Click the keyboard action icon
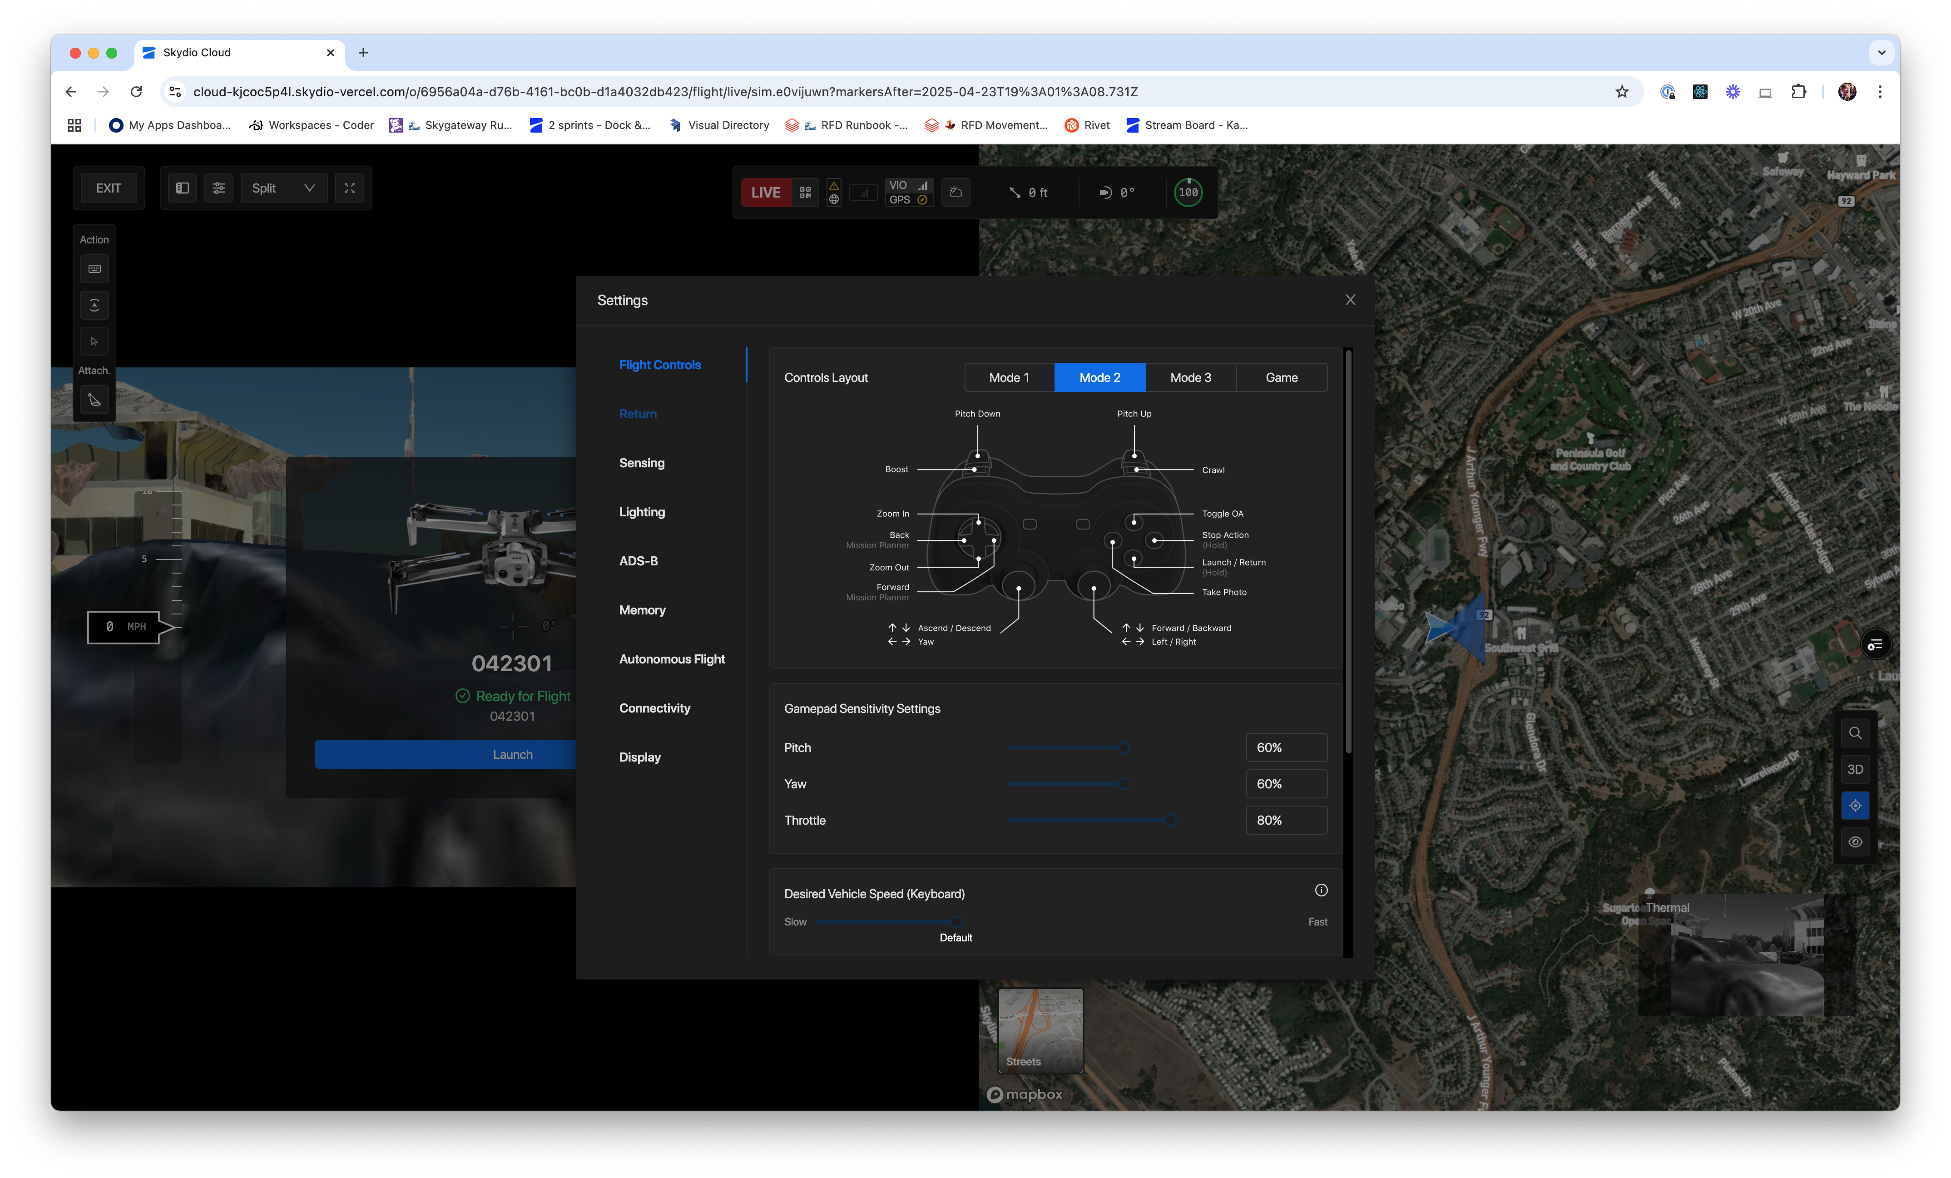1951x1178 pixels. (94, 269)
